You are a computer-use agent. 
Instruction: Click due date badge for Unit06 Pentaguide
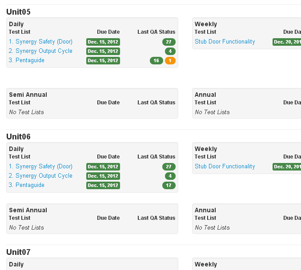(x=103, y=186)
